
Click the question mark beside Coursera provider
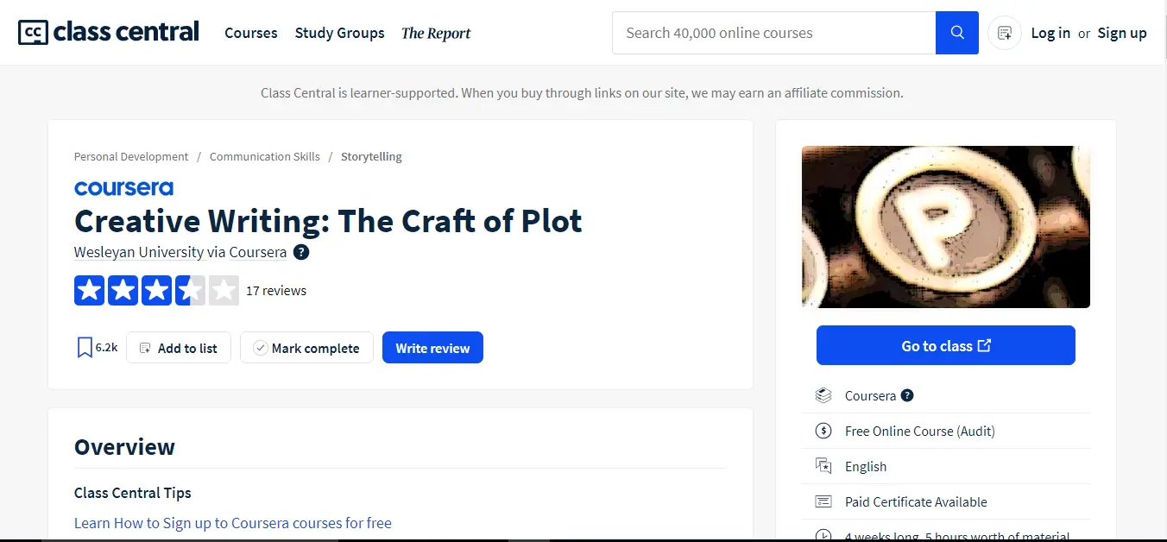tap(906, 395)
